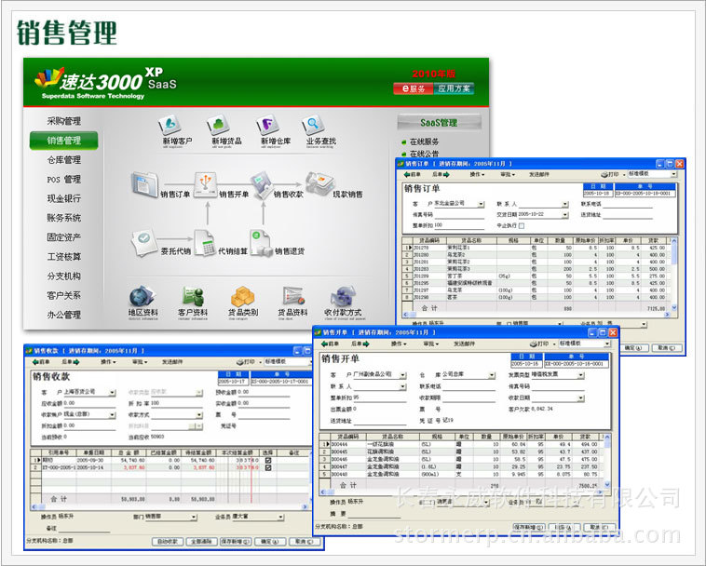Screen dimensions: 706x566
Task: Launch 业务查找 magnifier icon
Action: 312,125
